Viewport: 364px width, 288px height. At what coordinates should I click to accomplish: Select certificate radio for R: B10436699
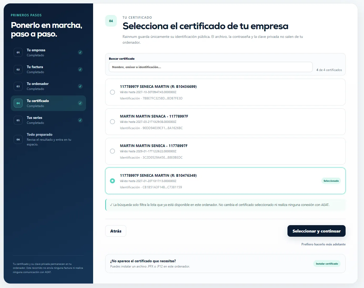tap(112, 92)
